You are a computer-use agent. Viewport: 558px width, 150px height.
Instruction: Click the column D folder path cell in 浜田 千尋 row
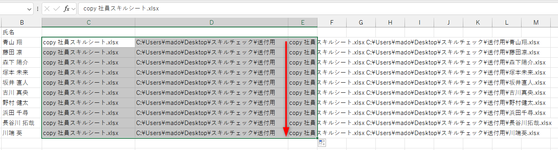pyautogui.click(x=211, y=112)
